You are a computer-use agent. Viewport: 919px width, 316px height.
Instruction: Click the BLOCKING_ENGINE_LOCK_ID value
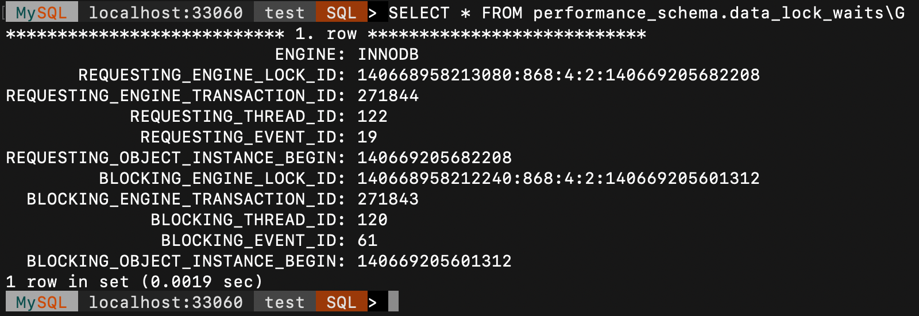click(558, 179)
